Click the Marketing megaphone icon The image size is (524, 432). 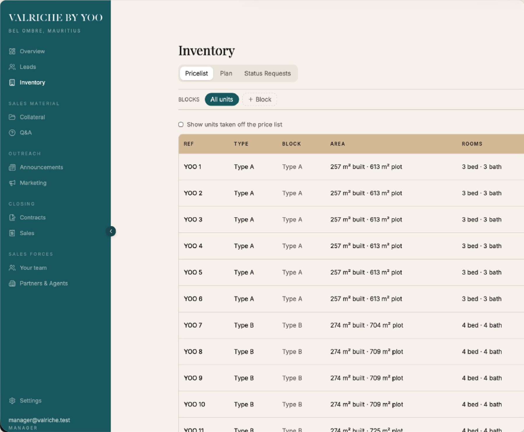pyautogui.click(x=12, y=183)
